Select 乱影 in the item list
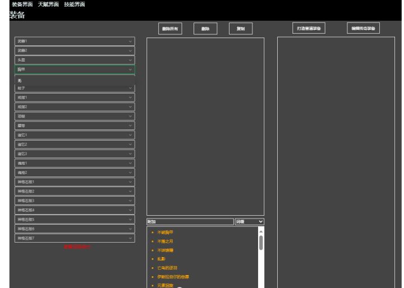Viewport: 404px width, 288px height. point(161,259)
